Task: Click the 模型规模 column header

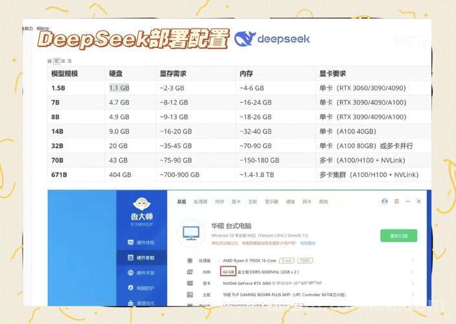Action: click(64, 74)
